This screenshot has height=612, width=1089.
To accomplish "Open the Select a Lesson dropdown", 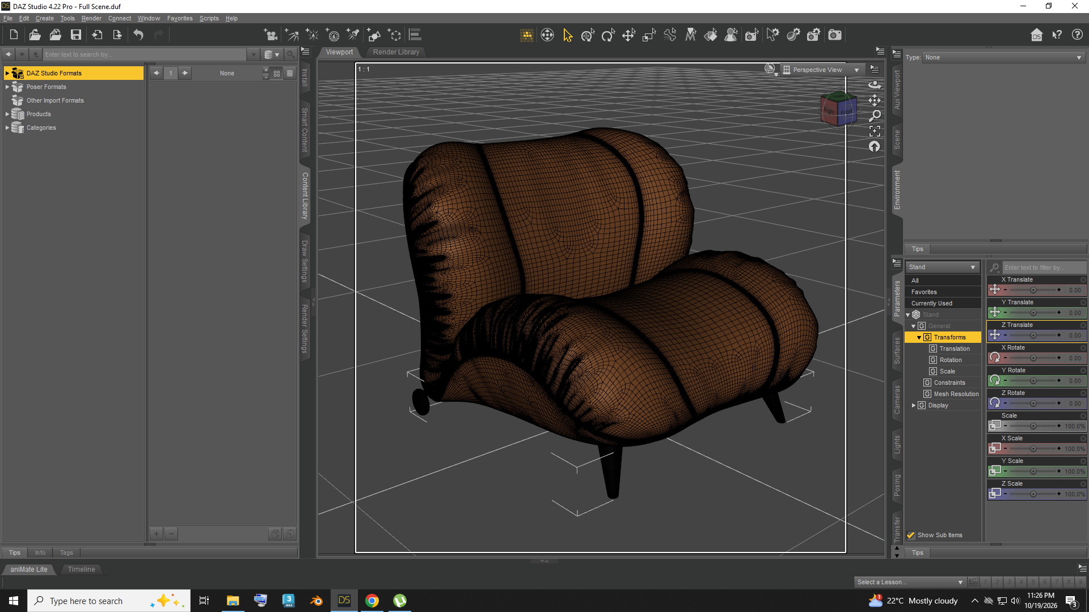I will click(910, 582).
